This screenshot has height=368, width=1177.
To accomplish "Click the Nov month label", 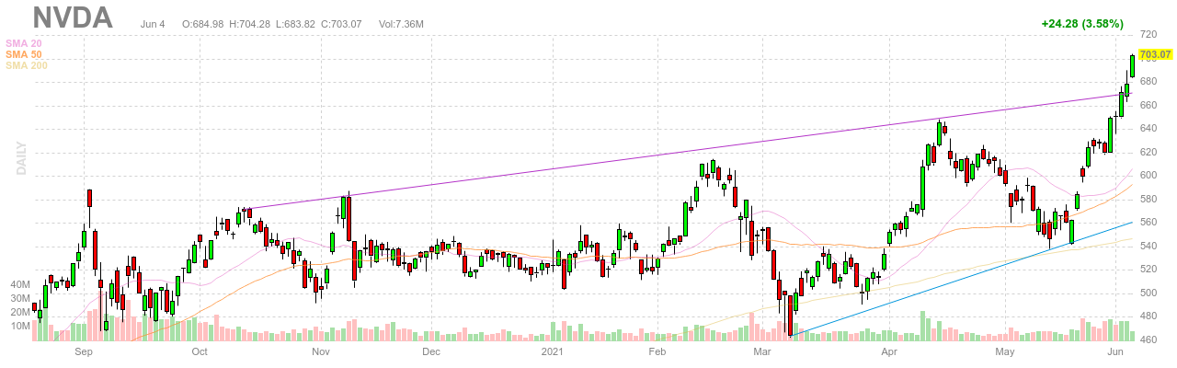I will 321,351.
